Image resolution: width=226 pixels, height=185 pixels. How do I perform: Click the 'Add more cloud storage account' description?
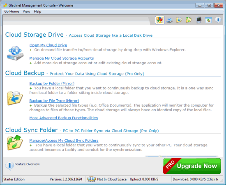(x=98, y=63)
